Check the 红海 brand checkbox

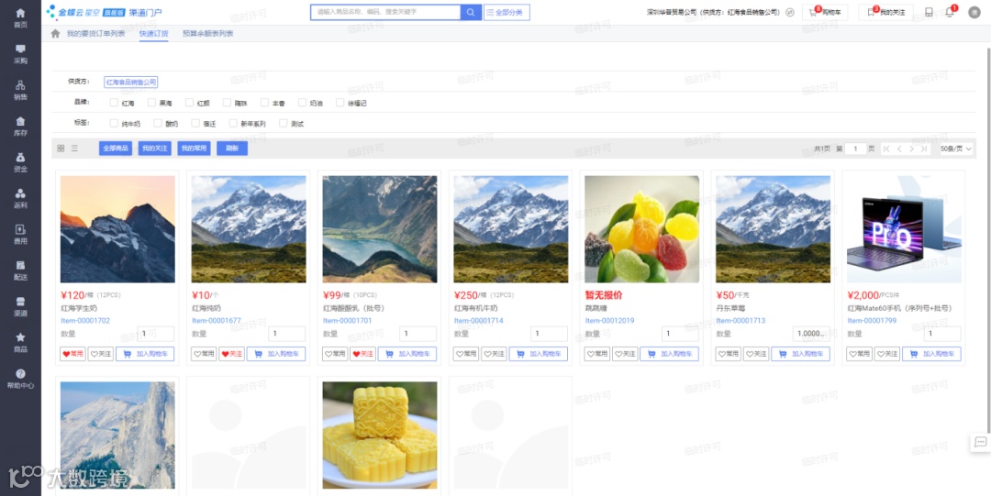(x=114, y=103)
